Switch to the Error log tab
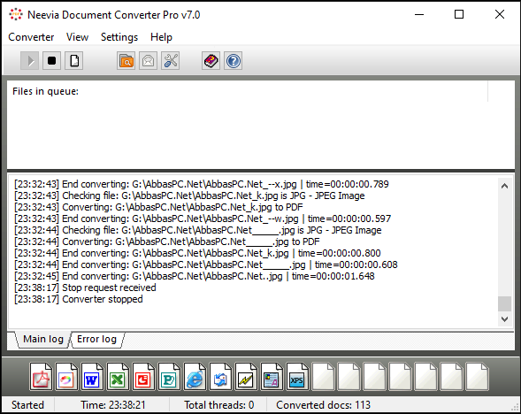This screenshot has height=414, width=521. [x=96, y=339]
